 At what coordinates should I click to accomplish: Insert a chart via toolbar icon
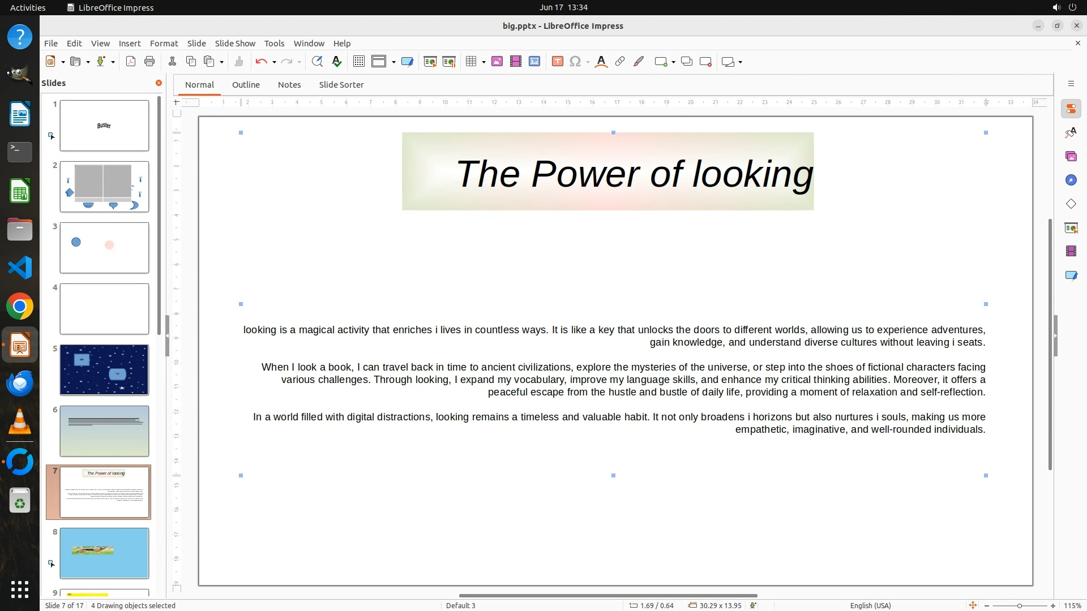pos(534,62)
